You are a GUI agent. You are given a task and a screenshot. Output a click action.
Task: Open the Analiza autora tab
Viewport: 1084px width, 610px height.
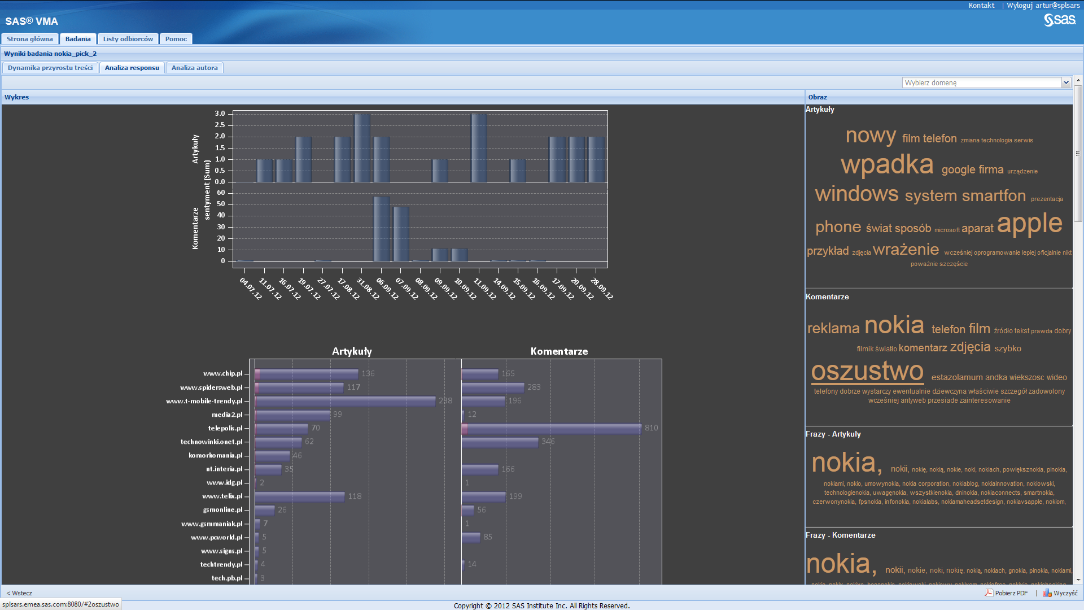pos(195,68)
